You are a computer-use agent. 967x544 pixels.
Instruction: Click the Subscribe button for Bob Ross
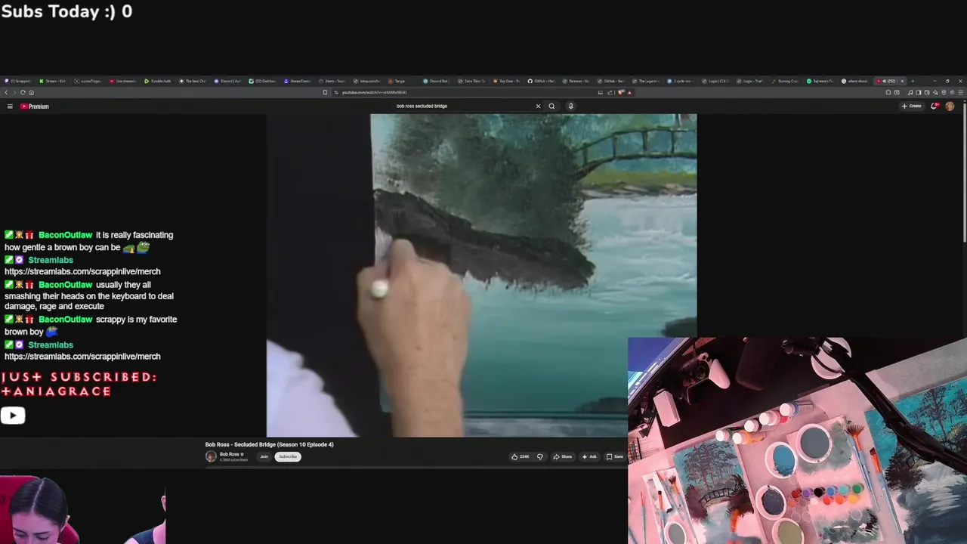click(288, 456)
